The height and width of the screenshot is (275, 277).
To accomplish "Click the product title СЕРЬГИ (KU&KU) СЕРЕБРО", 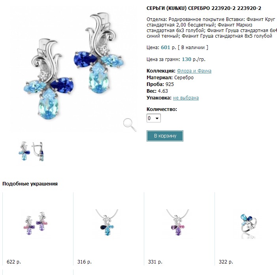I will pyautogui.click(x=204, y=8).
